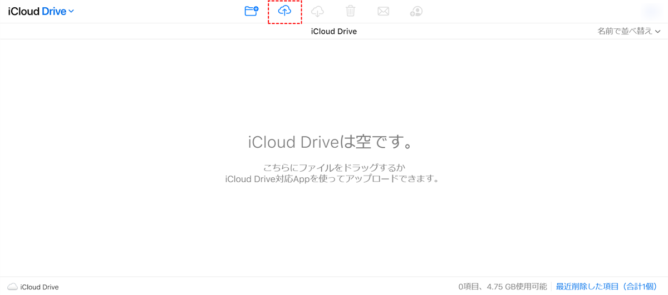Click the こちらにファイルをドラッグするか text

pyautogui.click(x=334, y=167)
